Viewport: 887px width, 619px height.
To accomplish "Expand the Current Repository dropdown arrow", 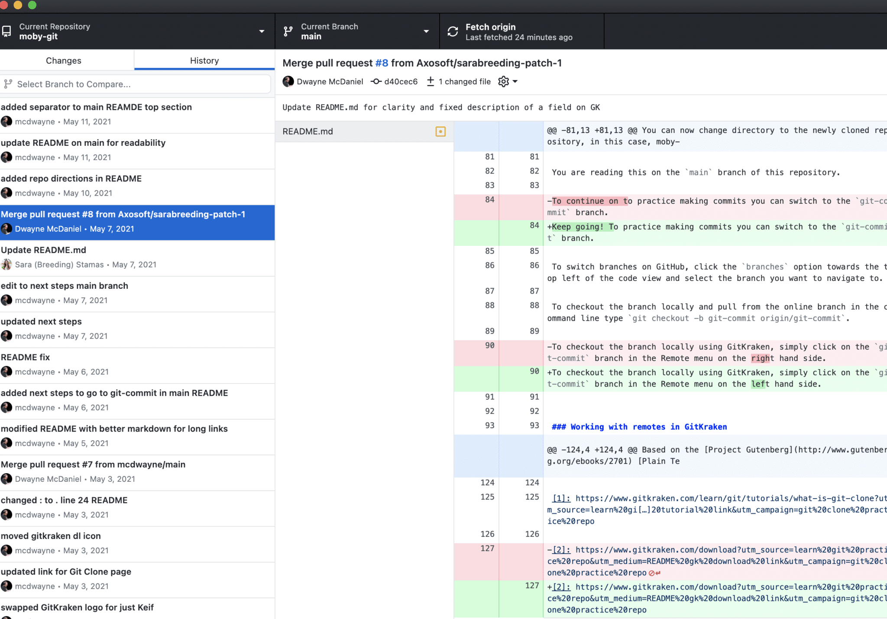I will tap(262, 31).
